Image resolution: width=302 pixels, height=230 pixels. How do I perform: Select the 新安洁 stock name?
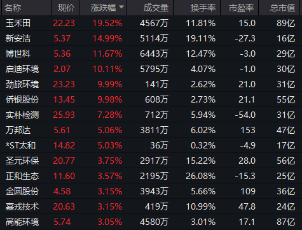click(x=18, y=38)
